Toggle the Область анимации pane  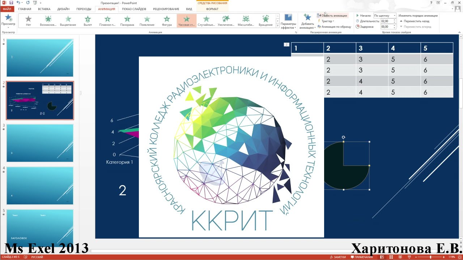pyautogui.click(x=332, y=16)
